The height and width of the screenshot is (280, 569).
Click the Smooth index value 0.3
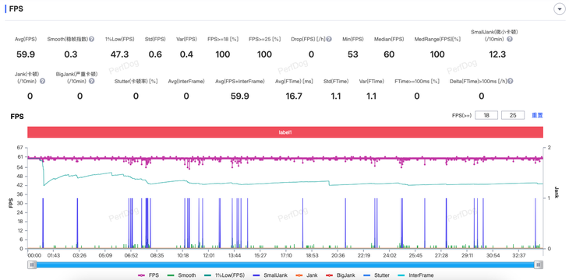(71, 54)
